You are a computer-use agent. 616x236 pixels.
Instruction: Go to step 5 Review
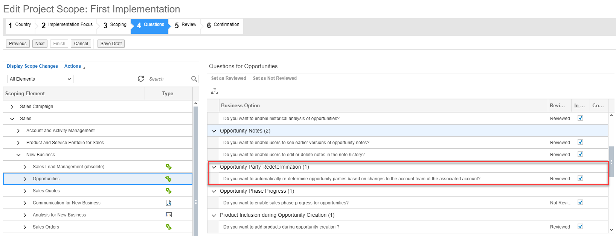(x=185, y=26)
